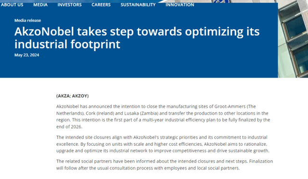Viewport: 308px width, 179px height.
Task: Select SUSTAINABILITY in the top navigation
Action: (x=138, y=5)
